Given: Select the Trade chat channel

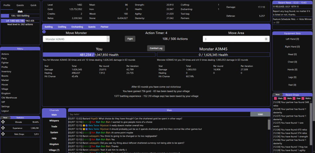Looking at the screenshot, I should (x=54, y=127).
